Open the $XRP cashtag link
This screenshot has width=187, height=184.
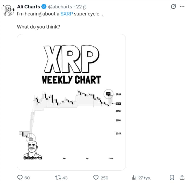[x=67, y=14]
